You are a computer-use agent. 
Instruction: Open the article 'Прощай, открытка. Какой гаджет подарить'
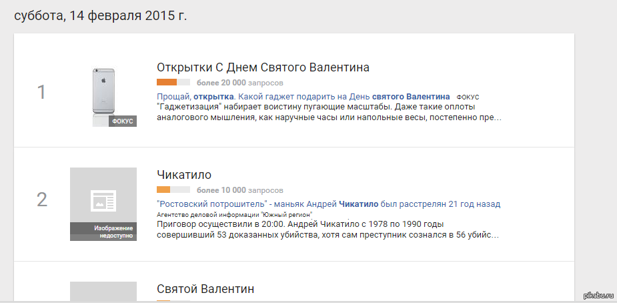pyautogui.click(x=303, y=97)
